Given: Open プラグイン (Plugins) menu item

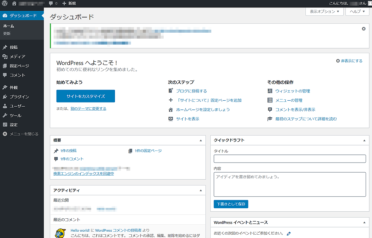Looking at the screenshot, I should (19, 97).
